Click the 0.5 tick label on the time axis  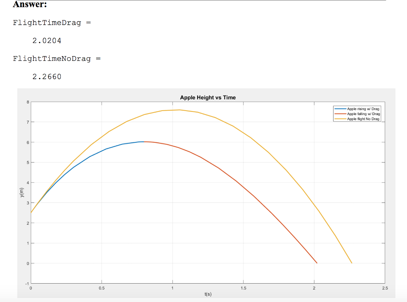(x=101, y=288)
